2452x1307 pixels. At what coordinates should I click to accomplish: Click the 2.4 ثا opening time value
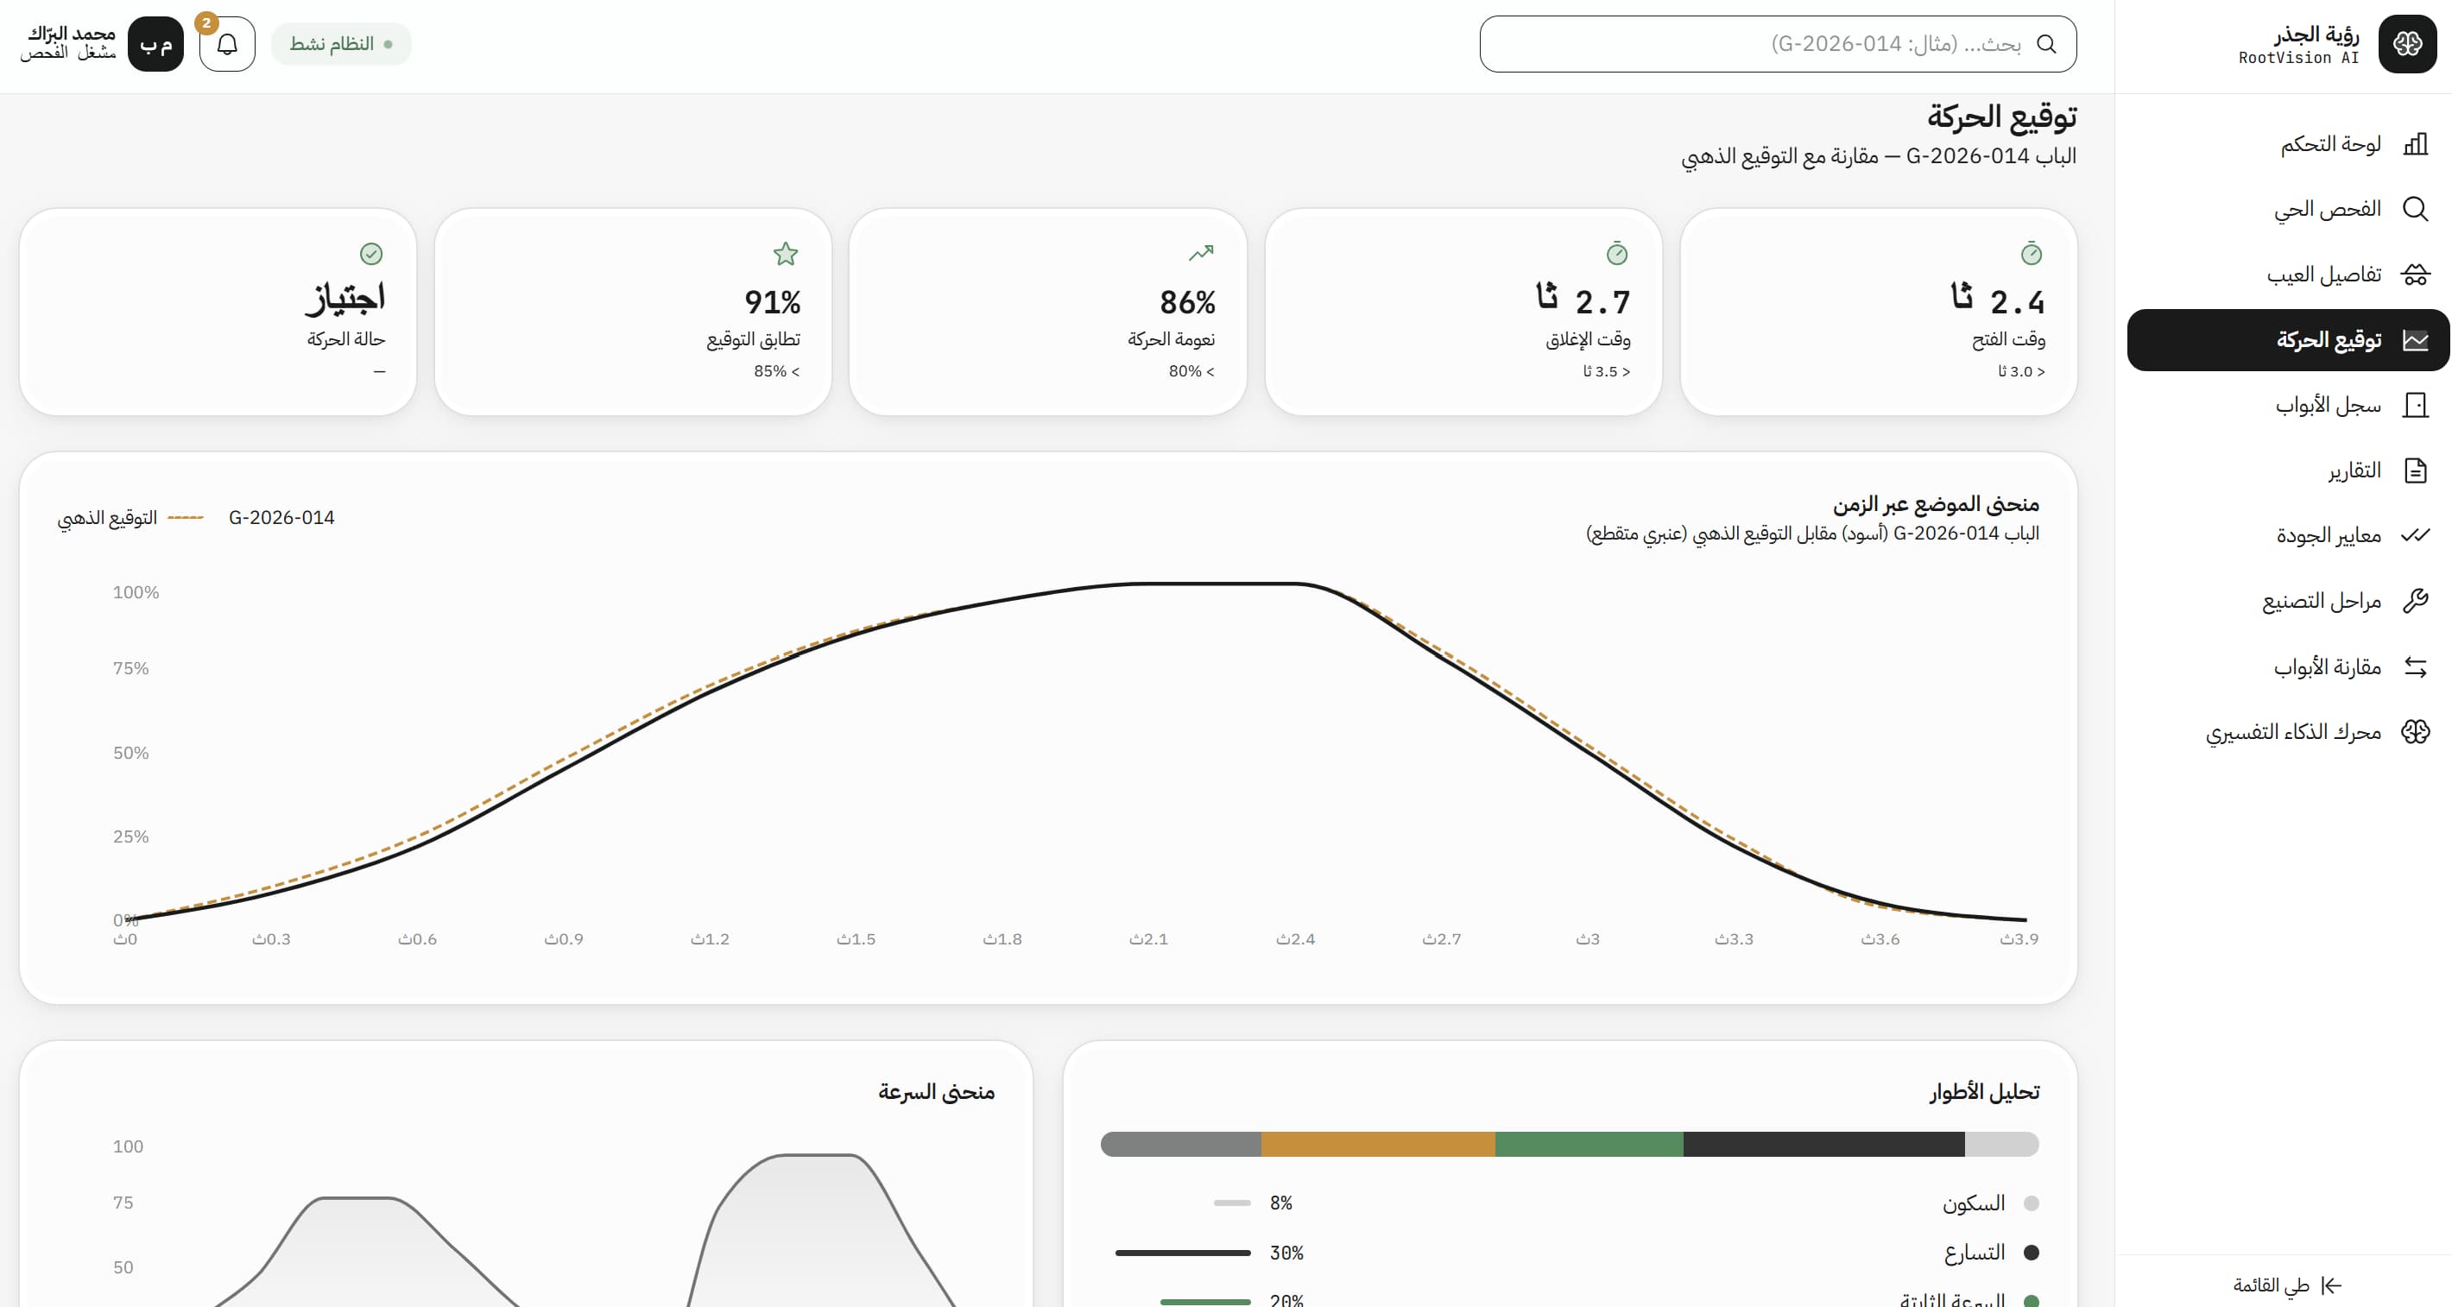1997,299
